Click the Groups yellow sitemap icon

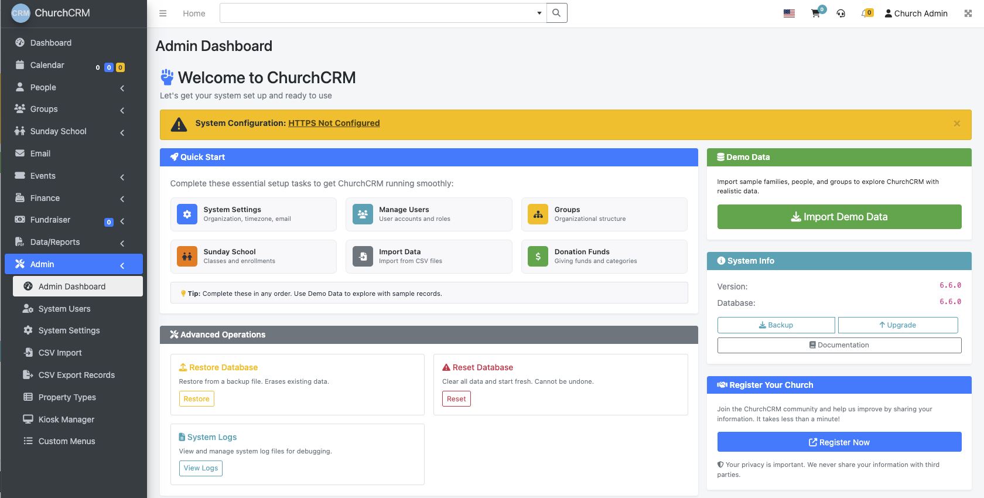click(538, 214)
